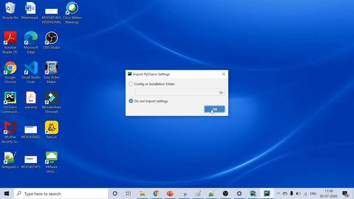This screenshot has width=354, height=199.
Task: Open Settings gear on the taskbar
Action: click(x=240, y=193)
